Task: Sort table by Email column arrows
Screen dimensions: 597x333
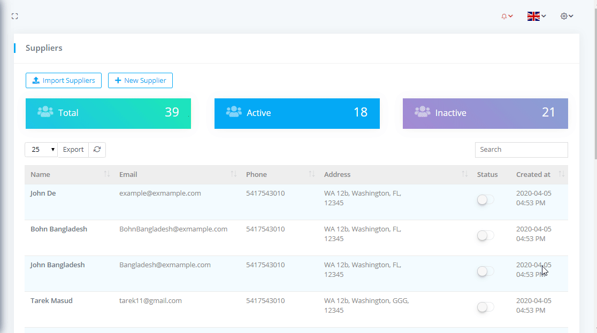Action: (234, 175)
